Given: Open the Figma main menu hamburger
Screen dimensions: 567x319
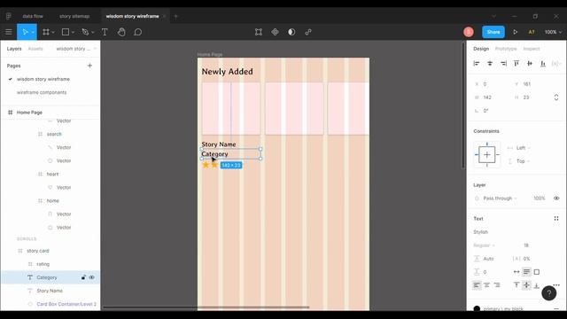Looking at the screenshot, I should [x=9, y=32].
